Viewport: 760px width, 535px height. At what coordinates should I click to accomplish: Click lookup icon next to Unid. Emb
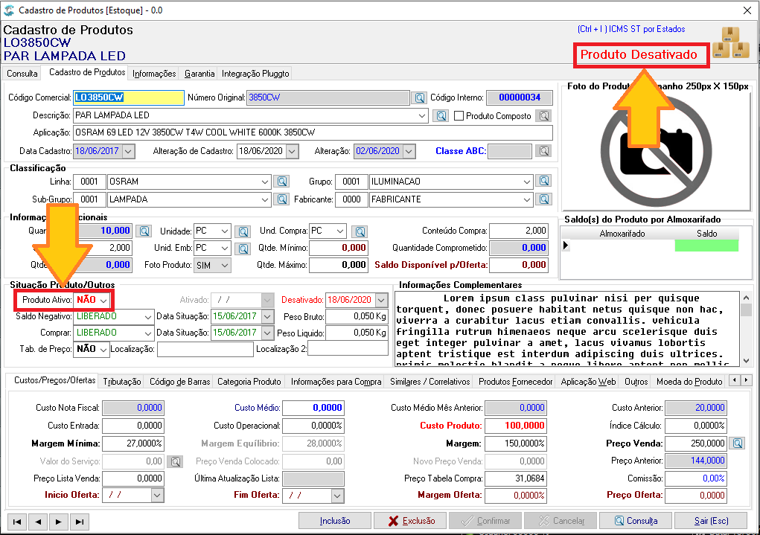[x=243, y=249]
